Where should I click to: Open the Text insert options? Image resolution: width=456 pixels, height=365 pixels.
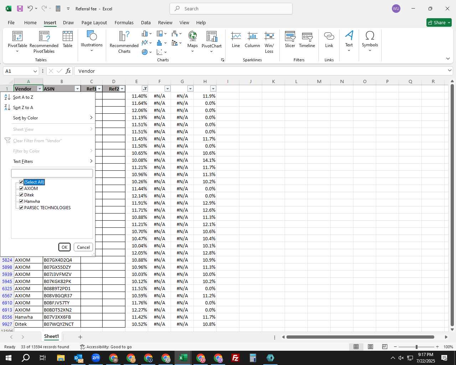[349, 41]
